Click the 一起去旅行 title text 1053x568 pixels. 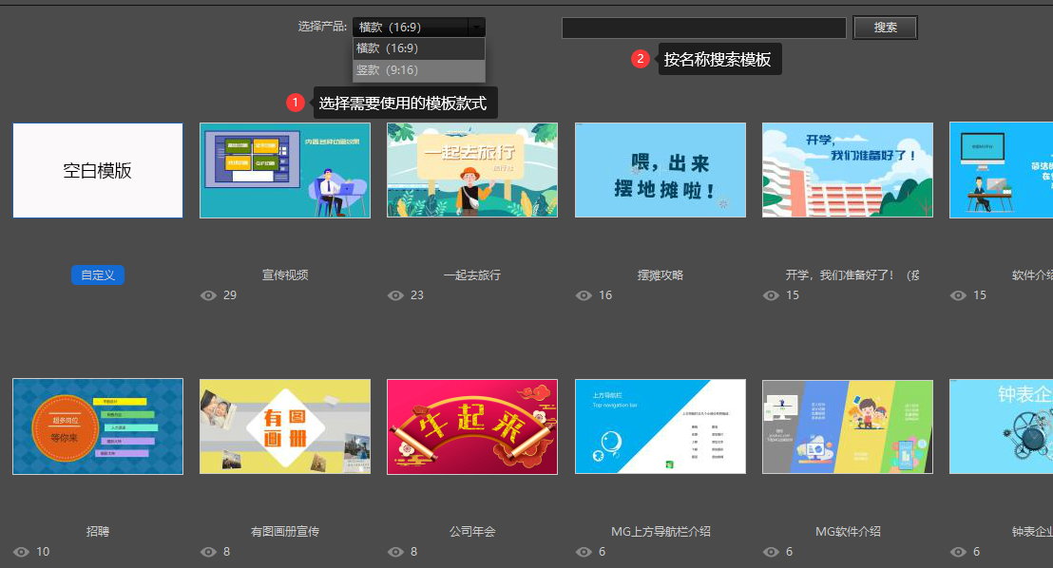click(472, 275)
